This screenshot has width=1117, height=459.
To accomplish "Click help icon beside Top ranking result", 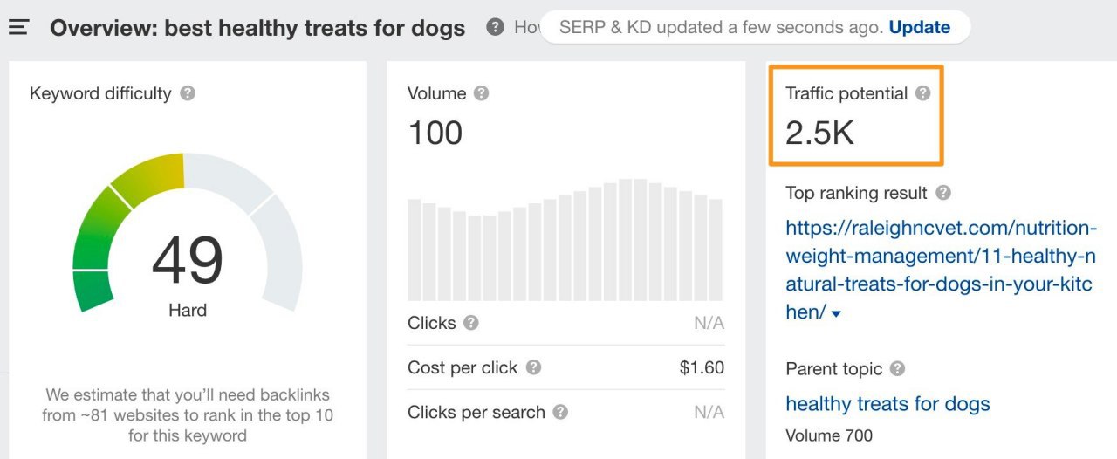I will click(x=943, y=193).
